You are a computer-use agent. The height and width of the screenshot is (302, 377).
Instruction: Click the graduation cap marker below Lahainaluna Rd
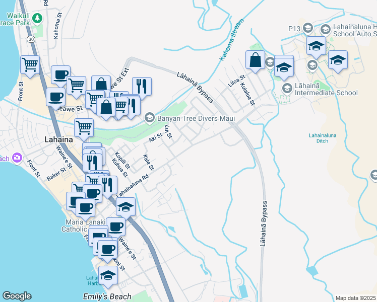(125, 206)
